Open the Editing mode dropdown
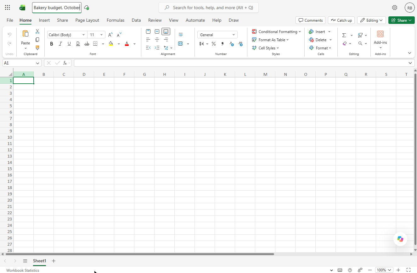This screenshot has height=273, width=417. pos(371,20)
